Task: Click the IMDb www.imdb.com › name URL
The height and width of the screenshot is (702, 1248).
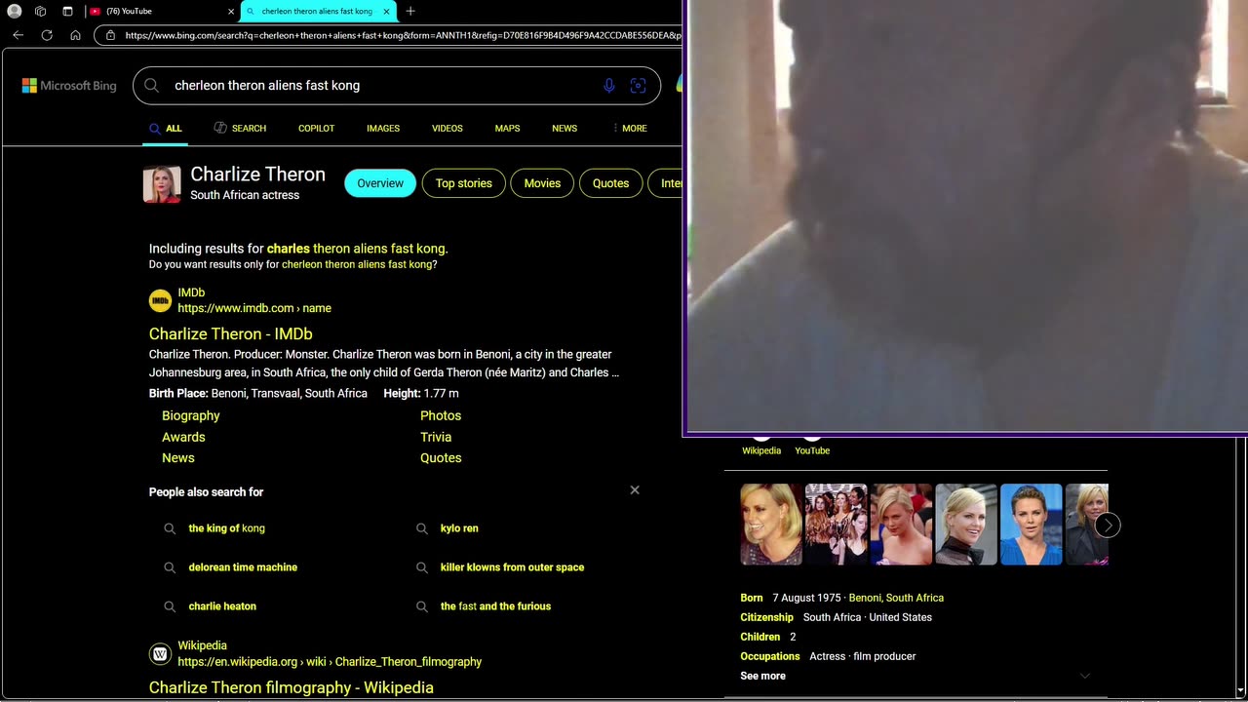Action: point(254,308)
